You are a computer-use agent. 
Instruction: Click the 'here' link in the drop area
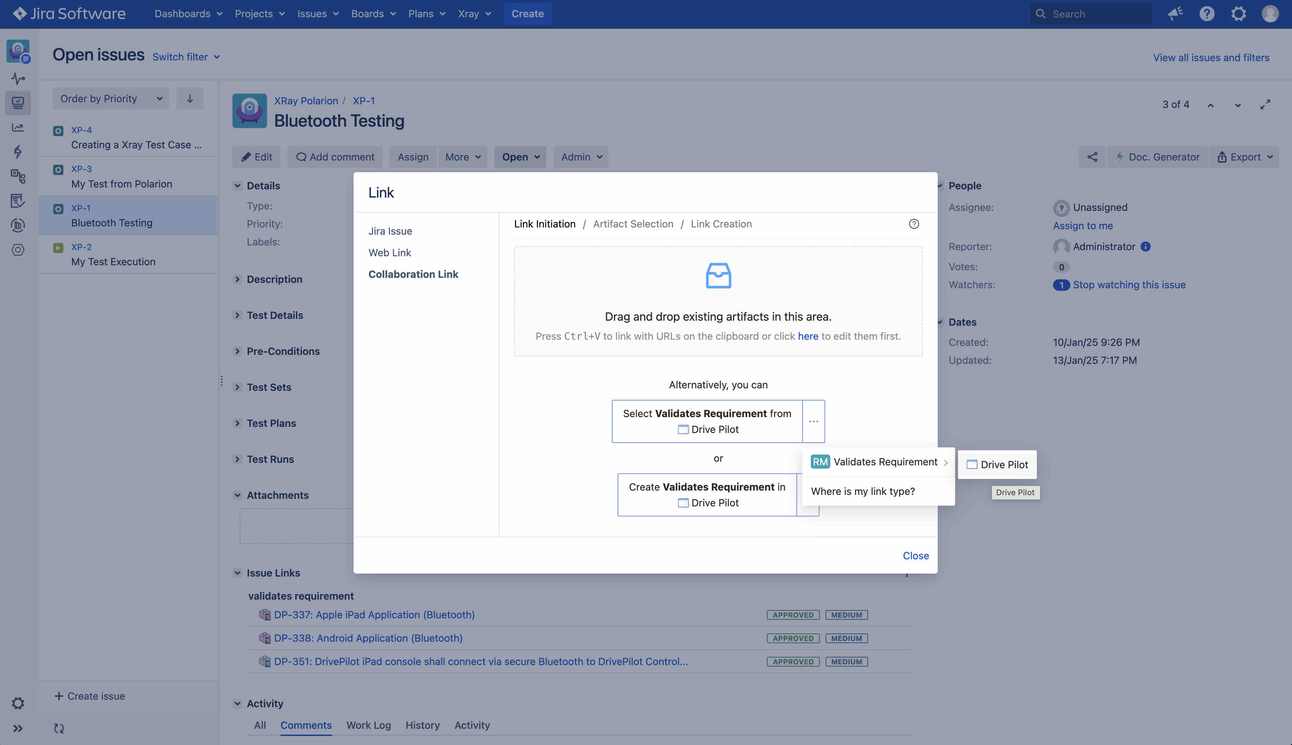click(808, 336)
